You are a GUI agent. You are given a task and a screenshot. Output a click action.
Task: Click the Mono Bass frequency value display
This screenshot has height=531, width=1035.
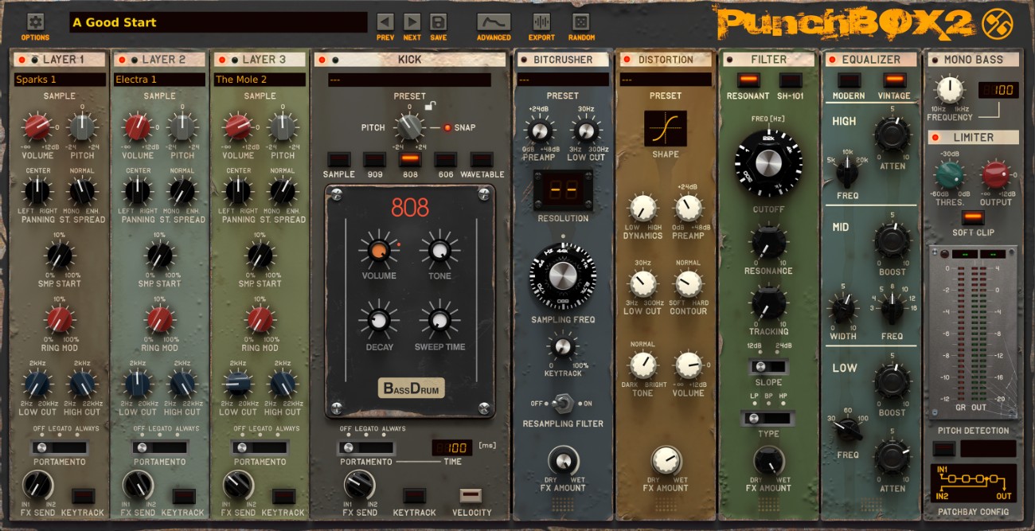pyautogui.click(x=998, y=90)
